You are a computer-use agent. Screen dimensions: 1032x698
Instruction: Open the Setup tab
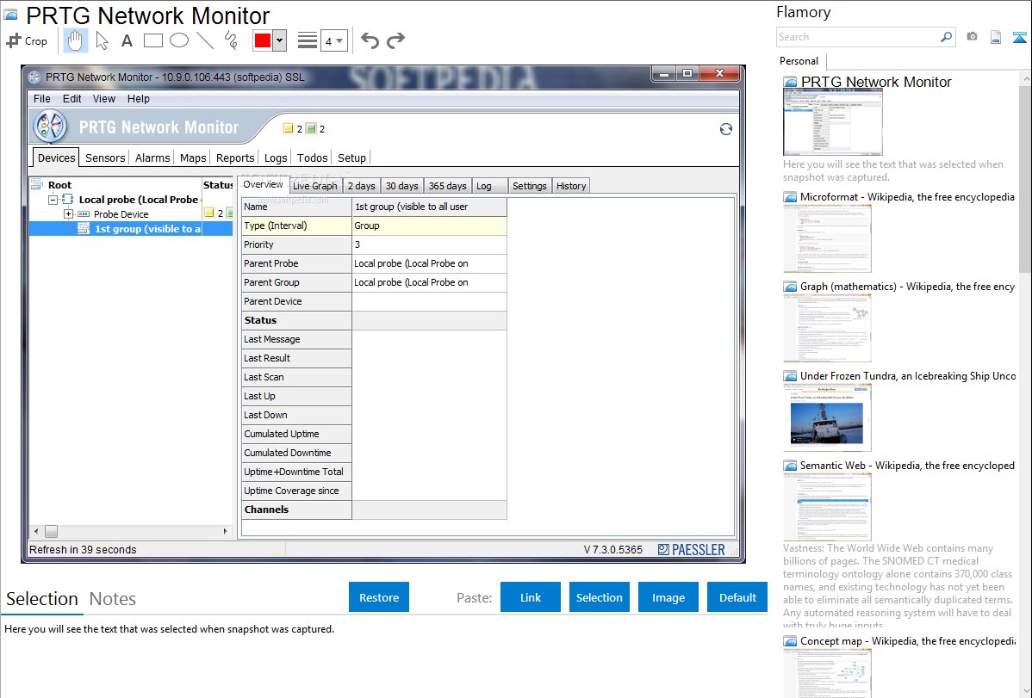tap(351, 158)
